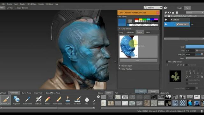This screenshot has width=204, height=115.
Task: Click the stamp rotate icon under Use Stamp Image
Action: 178,65
